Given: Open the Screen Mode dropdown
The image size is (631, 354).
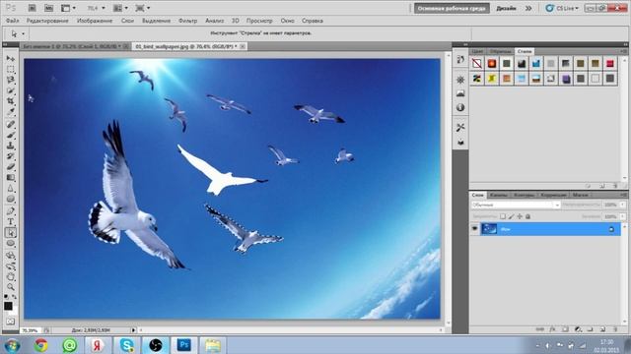Looking at the screenshot, I should pos(142,8).
